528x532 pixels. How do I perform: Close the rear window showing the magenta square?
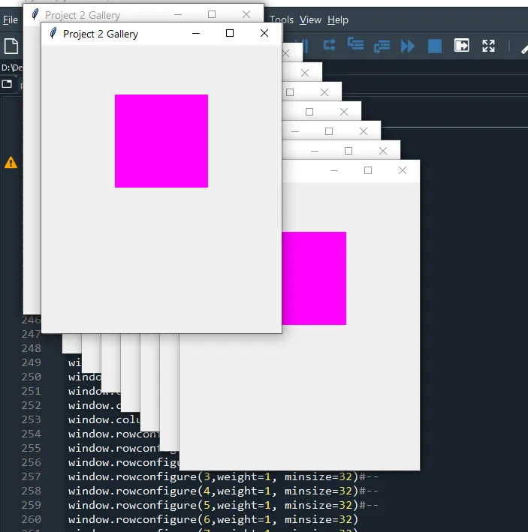coord(403,170)
